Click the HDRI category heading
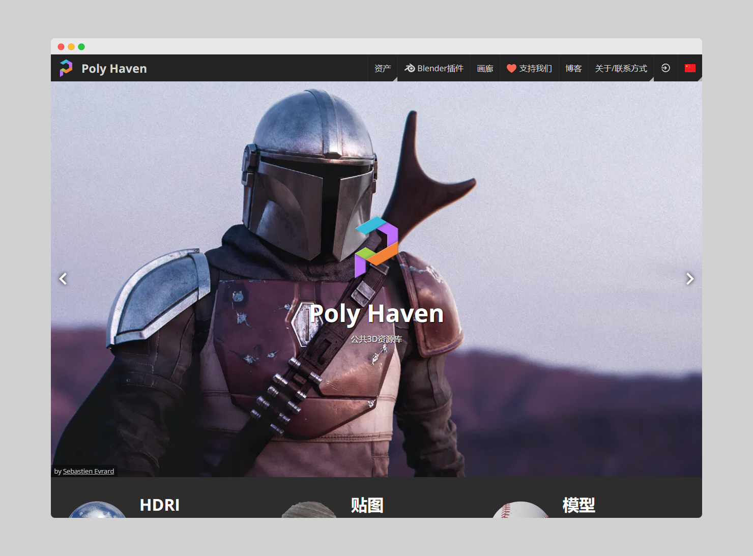The image size is (753, 556). tap(160, 505)
